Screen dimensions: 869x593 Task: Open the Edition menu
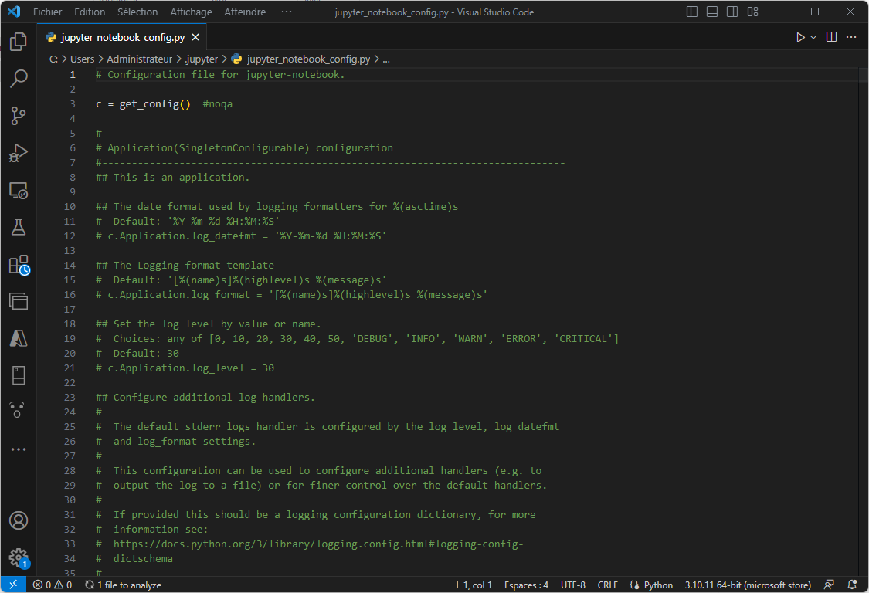[90, 12]
